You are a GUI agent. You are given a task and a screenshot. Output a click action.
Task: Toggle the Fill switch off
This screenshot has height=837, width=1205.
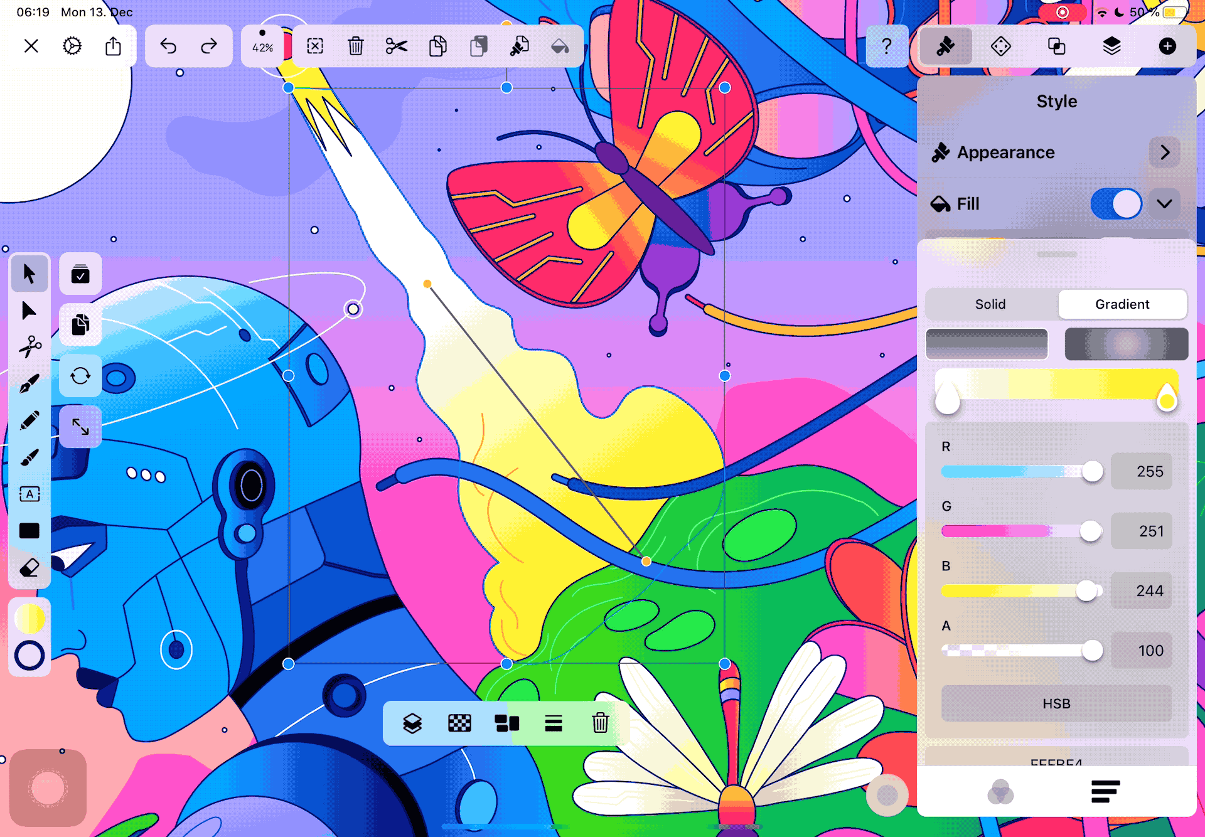click(1117, 204)
